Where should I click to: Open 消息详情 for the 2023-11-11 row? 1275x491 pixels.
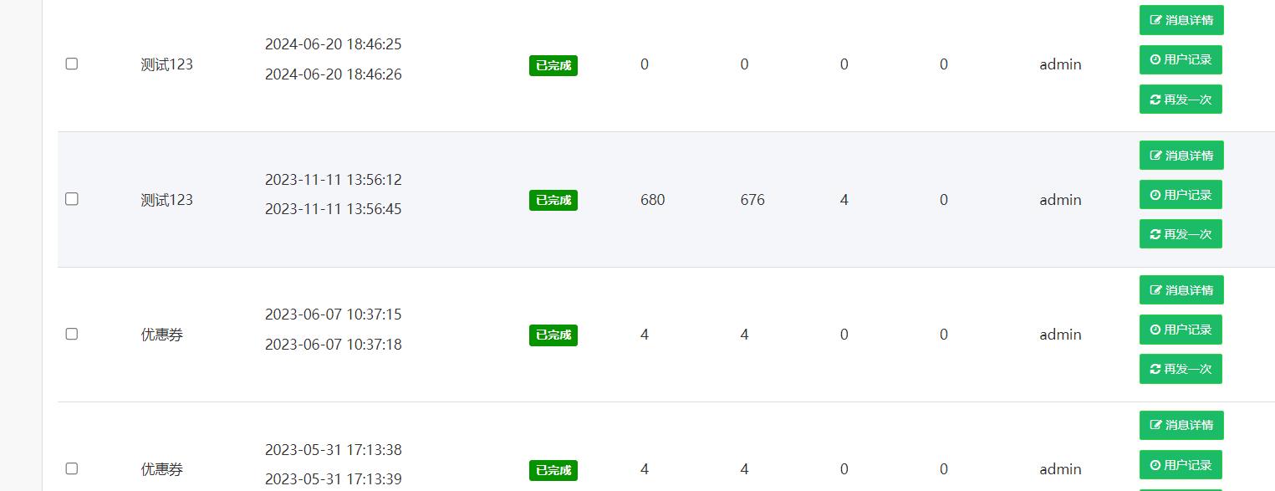pyautogui.click(x=1181, y=155)
